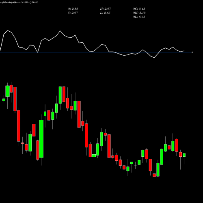Click the indicator axis label 6
The width and height of the screenshot is (203, 203).
point(192,52)
